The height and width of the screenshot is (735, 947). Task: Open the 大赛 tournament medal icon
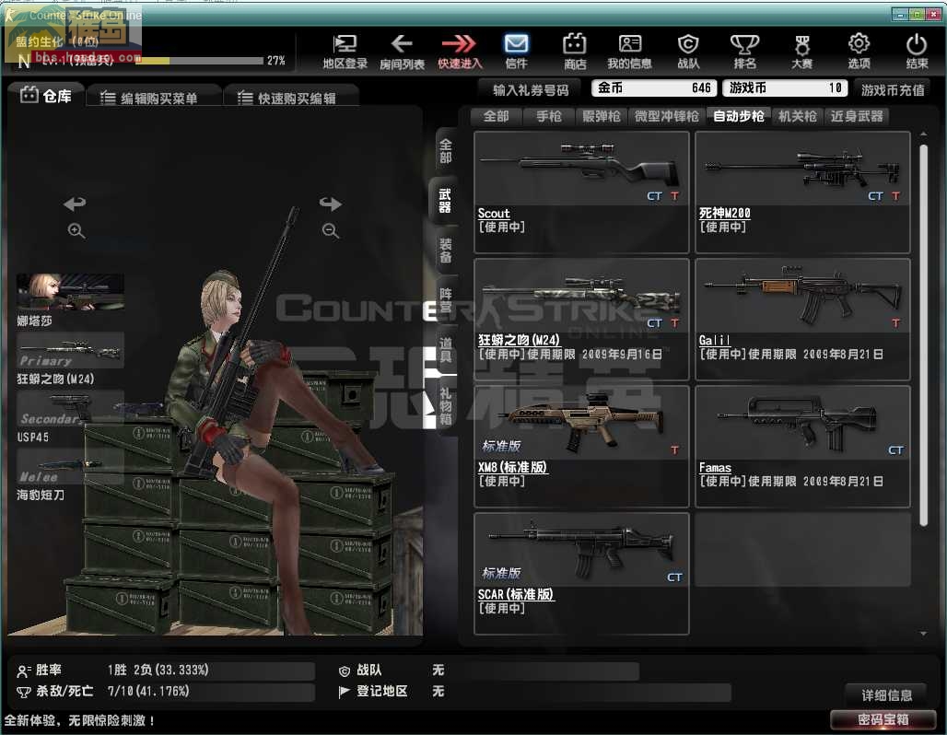pos(802,51)
